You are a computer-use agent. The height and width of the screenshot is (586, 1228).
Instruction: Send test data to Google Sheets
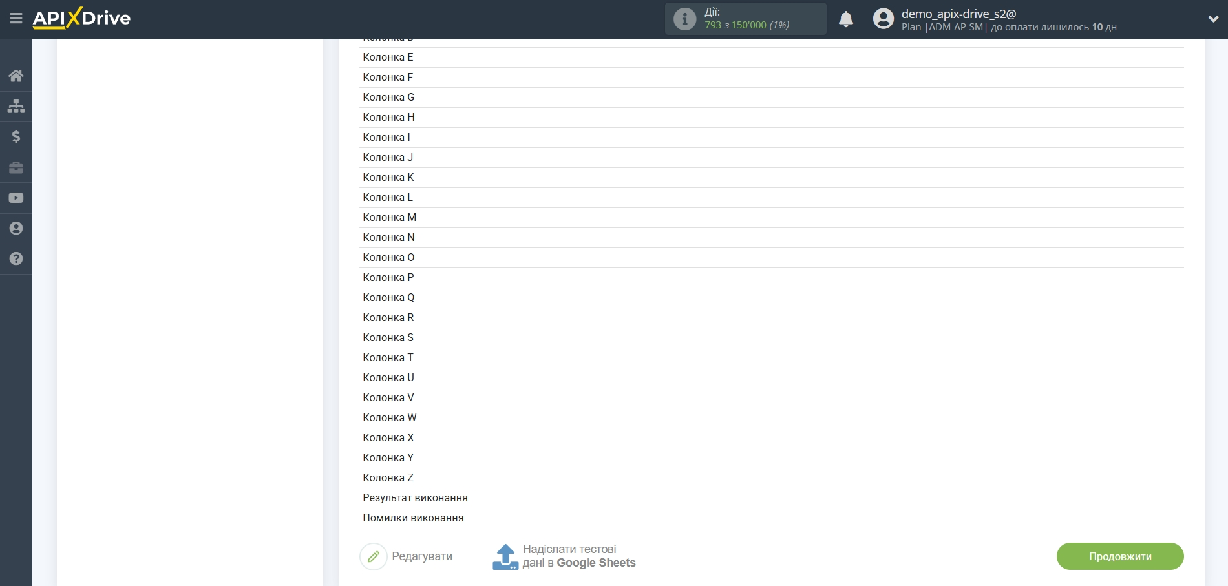(x=579, y=556)
